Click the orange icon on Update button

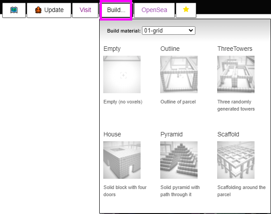38,10
